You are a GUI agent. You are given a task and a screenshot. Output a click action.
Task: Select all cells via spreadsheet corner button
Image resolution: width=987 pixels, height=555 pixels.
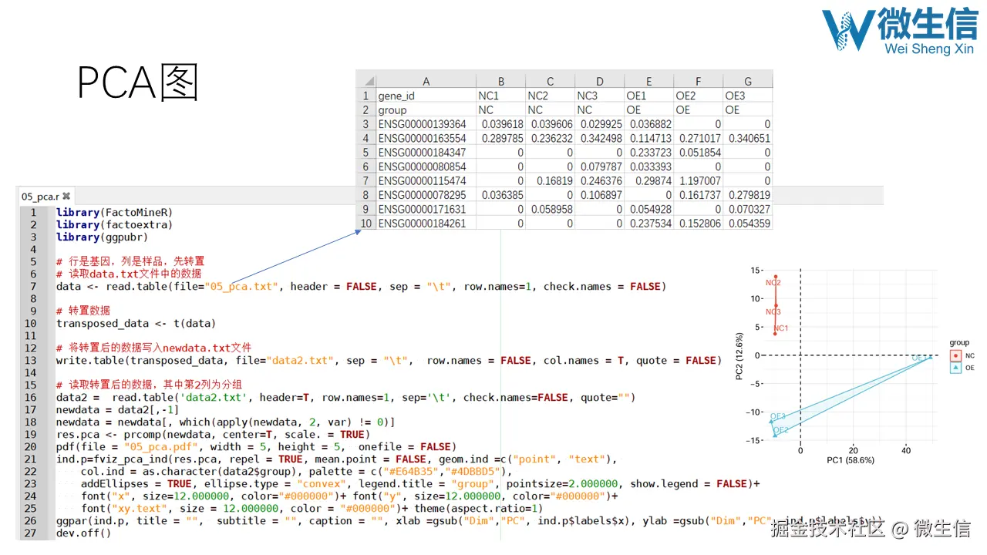pos(365,81)
